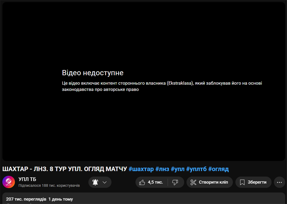Click the 188 тис. subscriber count text
287x204 pixels.
(49, 186)
